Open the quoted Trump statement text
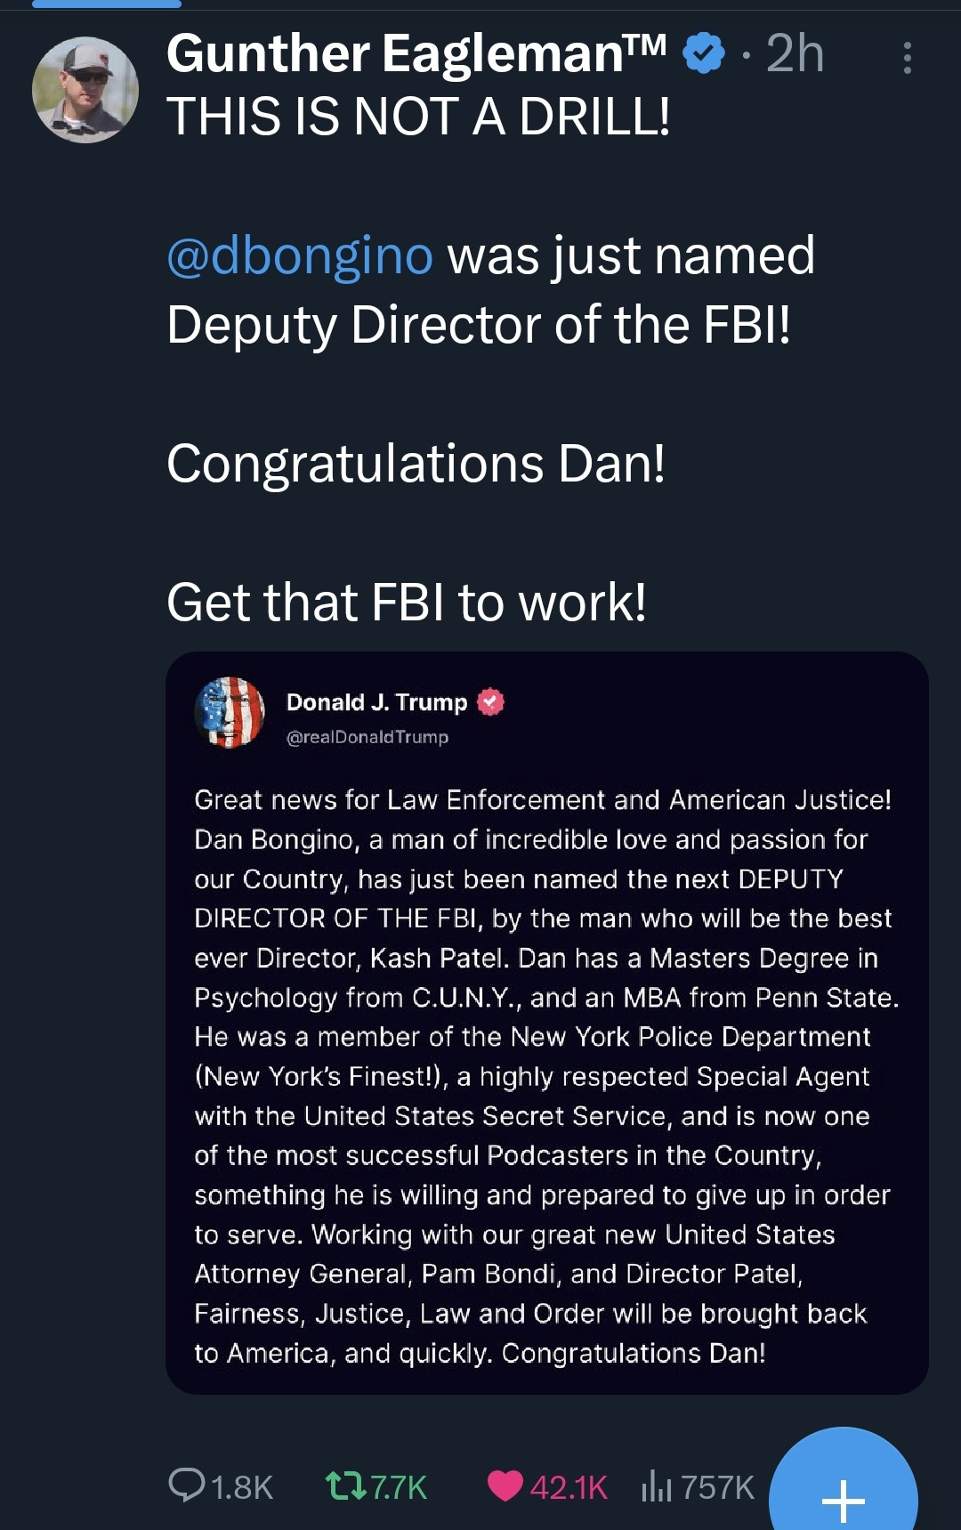This screenshot has width=961, height=1530. click(x=543, y=1075)
